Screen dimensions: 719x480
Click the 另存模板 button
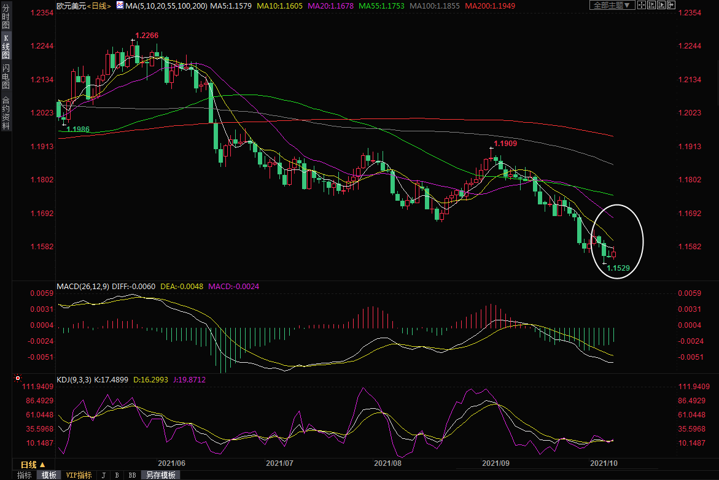pos(160,475)
